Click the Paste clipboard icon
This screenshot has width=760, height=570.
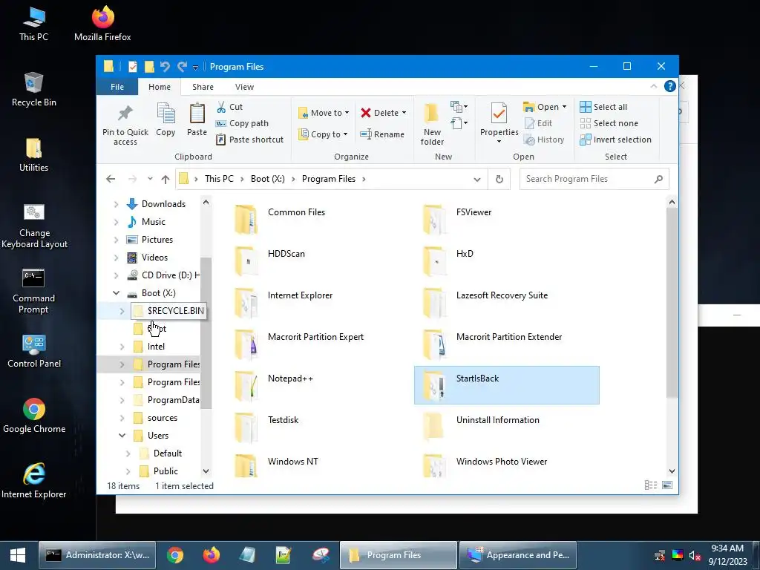click(x=197, y=120)
